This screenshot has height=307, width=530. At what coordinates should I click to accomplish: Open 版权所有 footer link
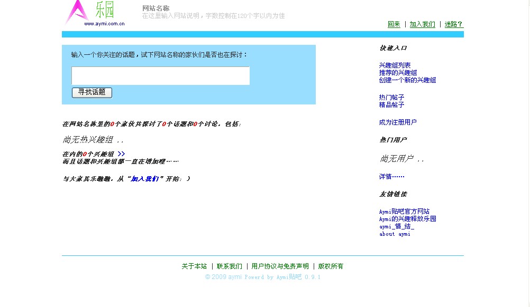(331, 266)
